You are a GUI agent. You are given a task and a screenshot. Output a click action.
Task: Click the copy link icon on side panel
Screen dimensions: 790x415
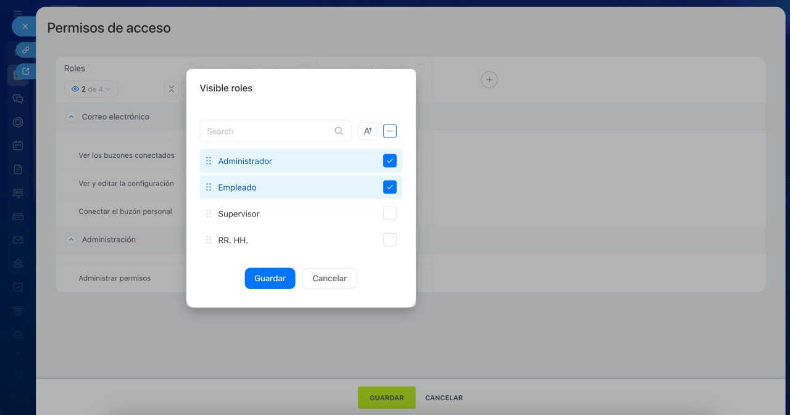[x=26, y=50]
